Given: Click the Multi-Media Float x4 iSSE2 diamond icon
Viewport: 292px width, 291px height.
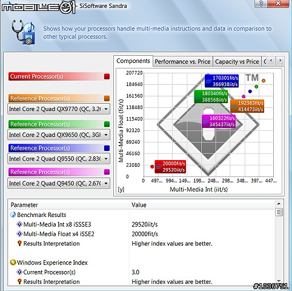Looking at the screenshot, I should click(x=19, y=234).
